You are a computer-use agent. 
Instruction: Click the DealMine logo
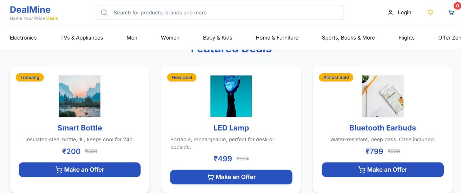pyautogui.click(x=30, y=10)
